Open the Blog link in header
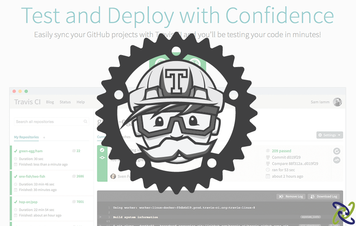The height and width of the screenshot is (226, 356). [x=50, y=102]
